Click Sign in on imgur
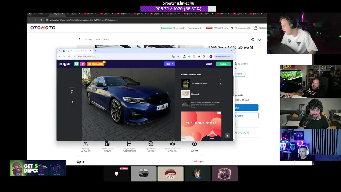Screen dimensions: 341x192 coord(209,64)
